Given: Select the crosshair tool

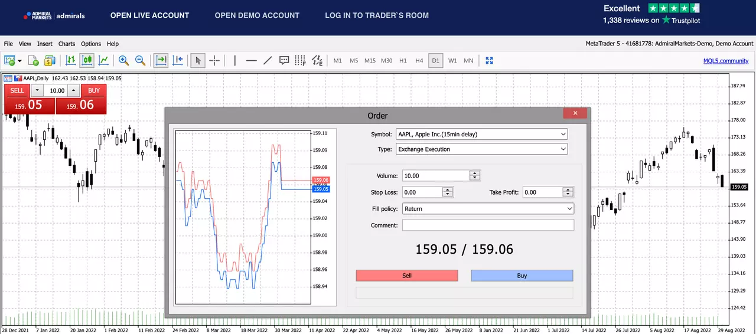Looking at the screenshot, I should pyautogui.click(x=214, y=60).
